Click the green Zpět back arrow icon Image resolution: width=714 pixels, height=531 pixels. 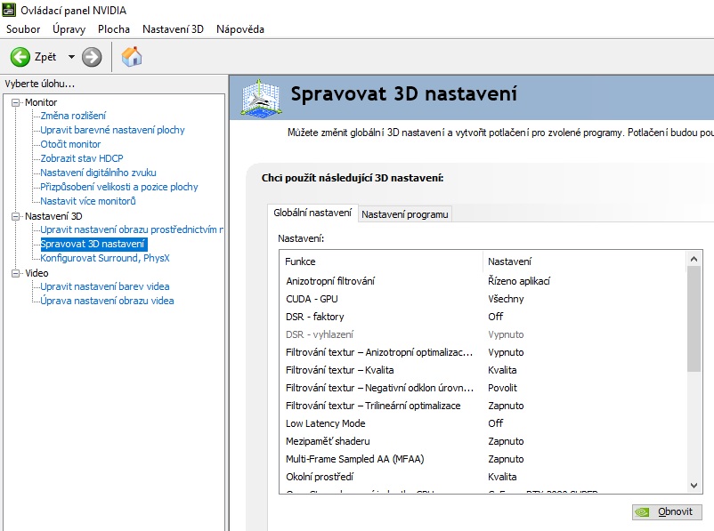pos(20,57)
